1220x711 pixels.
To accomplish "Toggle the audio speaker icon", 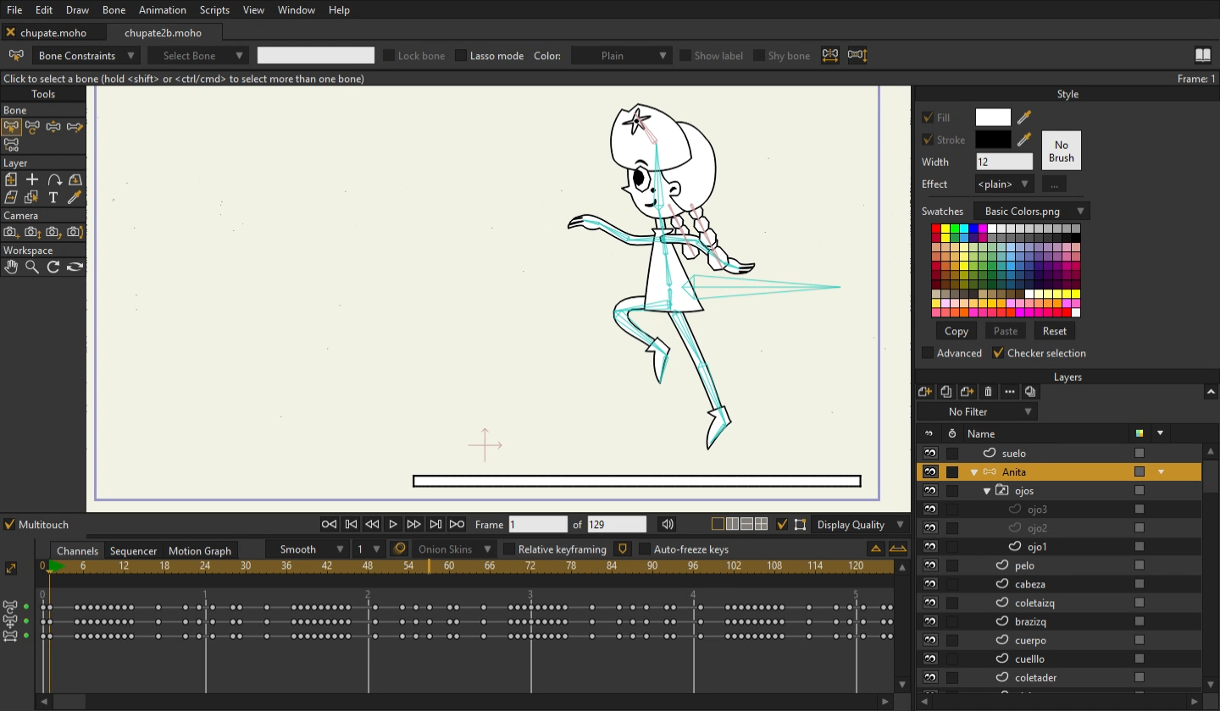I will [668, 525].
